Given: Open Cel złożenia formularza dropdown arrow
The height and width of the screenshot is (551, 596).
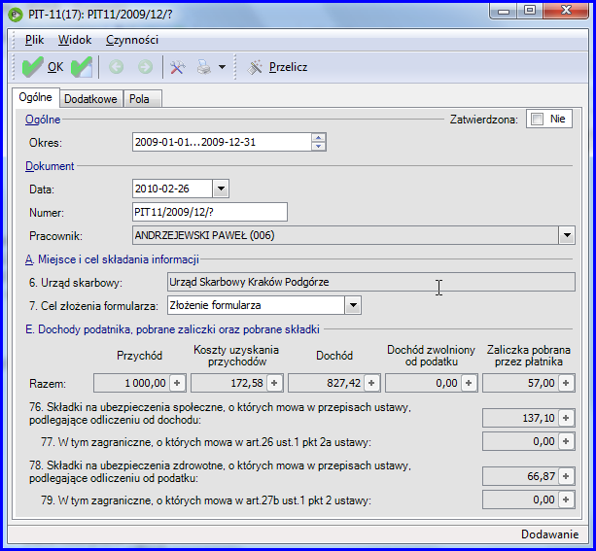Looking at the screenshot, I should pyautogui.click(x=353, y=305).
